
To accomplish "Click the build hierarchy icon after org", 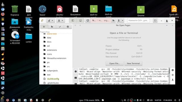I will pos(113,20).
